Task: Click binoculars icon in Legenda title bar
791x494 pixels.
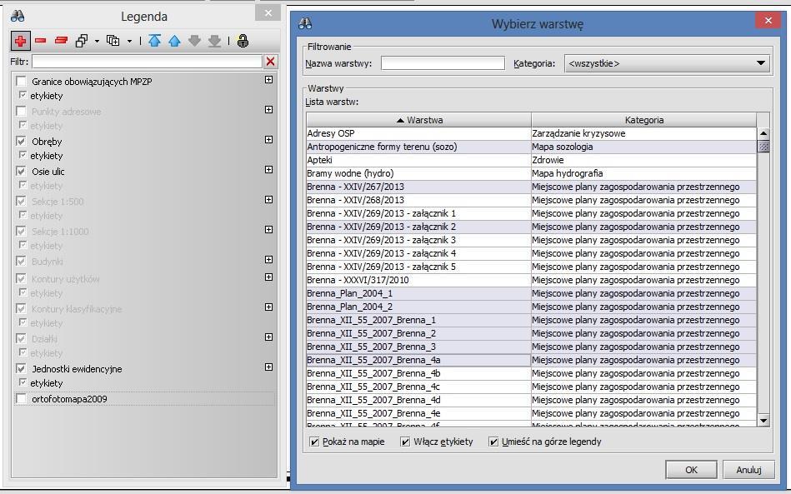Action: (18, 16)
